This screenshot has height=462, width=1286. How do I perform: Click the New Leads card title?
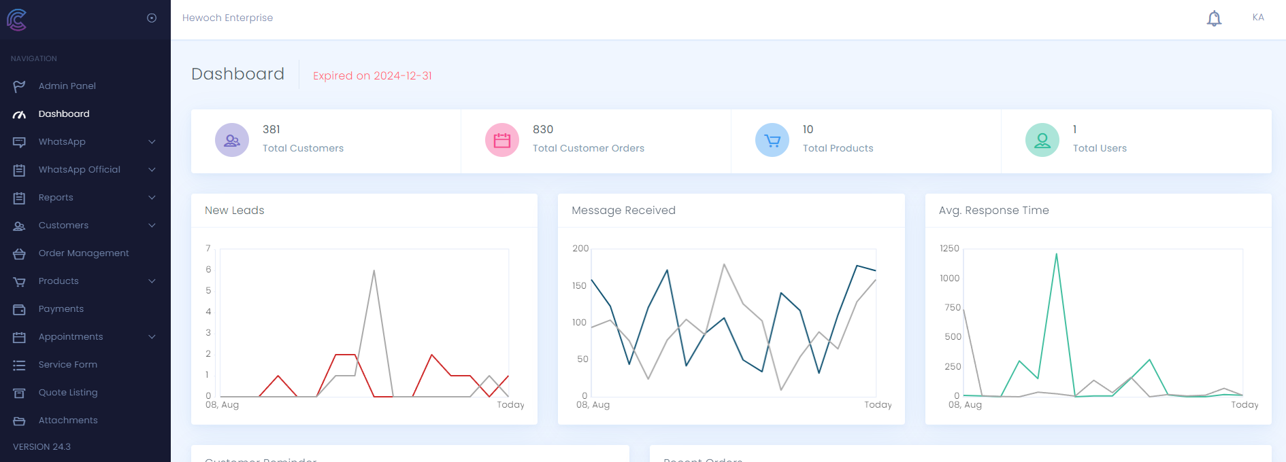235,211
